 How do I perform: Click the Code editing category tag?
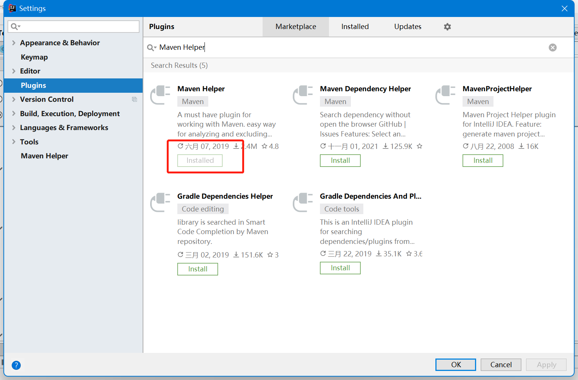tap(203, 209)
